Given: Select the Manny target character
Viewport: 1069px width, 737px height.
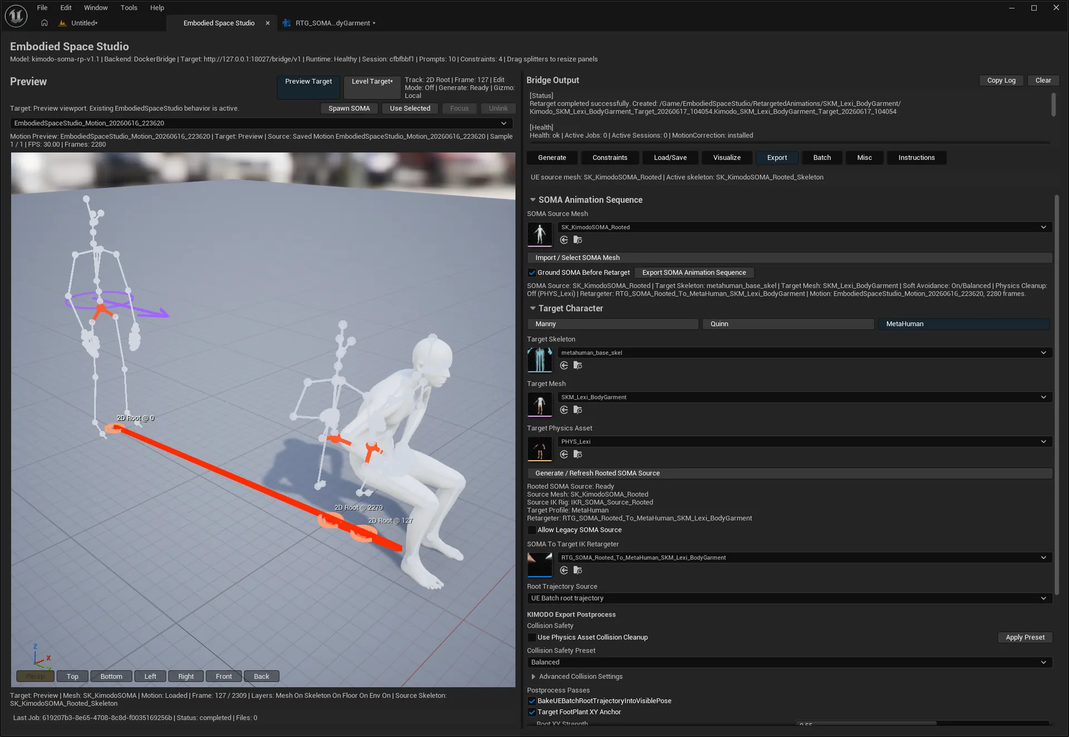Looking at the screenshot, I should point(612,324).
